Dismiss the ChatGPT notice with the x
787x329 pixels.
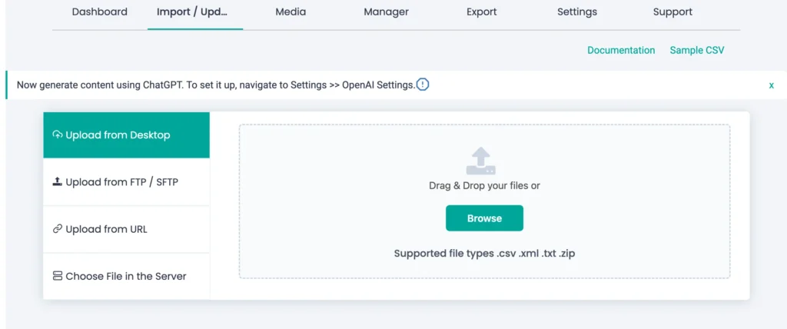pos(771,85)
